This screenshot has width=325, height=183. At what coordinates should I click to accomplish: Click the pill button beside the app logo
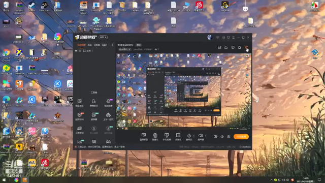pyautogui.click(x=103, y=37)
